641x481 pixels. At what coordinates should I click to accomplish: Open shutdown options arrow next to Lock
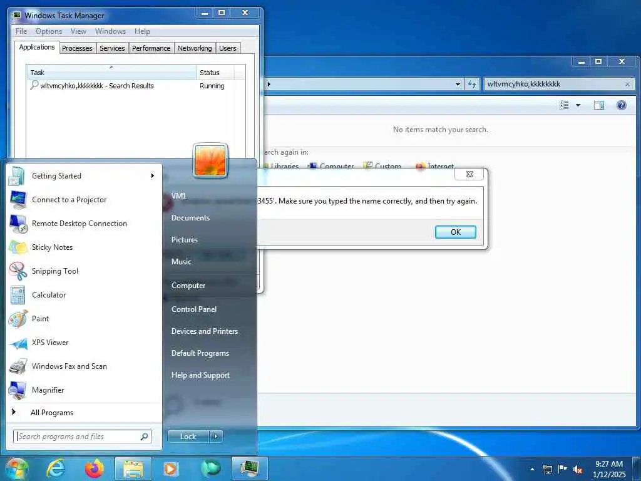[216, 437]
